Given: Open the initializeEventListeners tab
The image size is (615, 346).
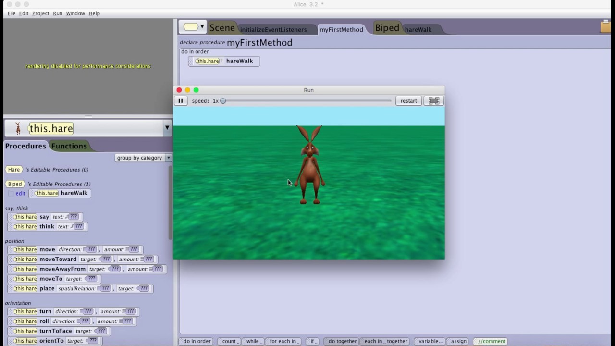Looking at the screenshot, I should [x=273, y=29].
